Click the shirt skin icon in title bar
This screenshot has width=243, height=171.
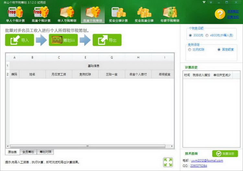204,2
